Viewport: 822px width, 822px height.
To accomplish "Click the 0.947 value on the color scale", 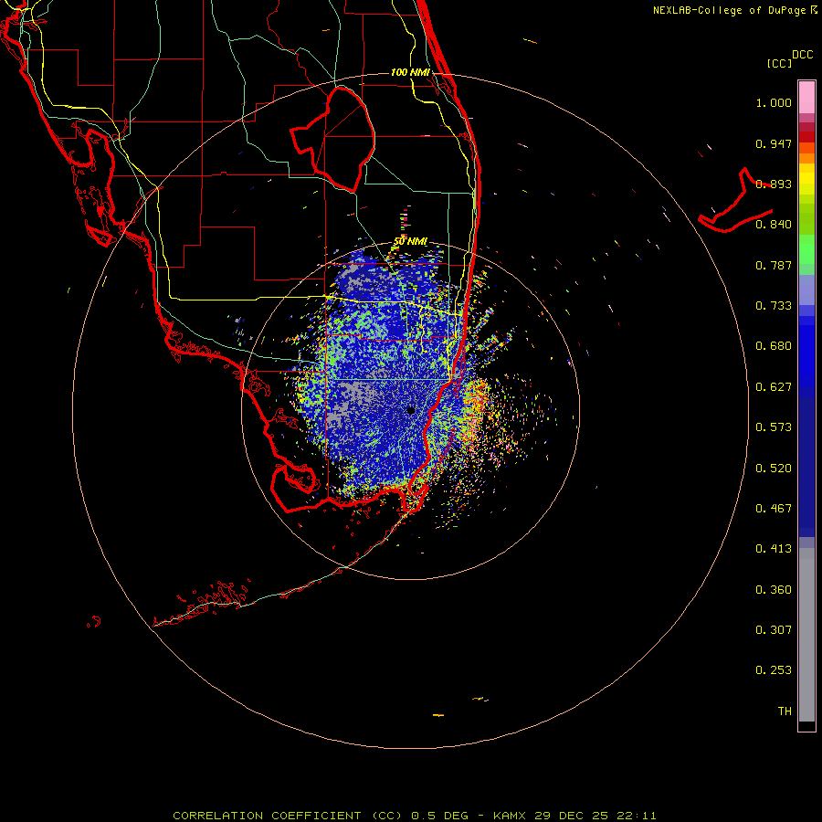I will pyautogui.click(x=774, y=143).
